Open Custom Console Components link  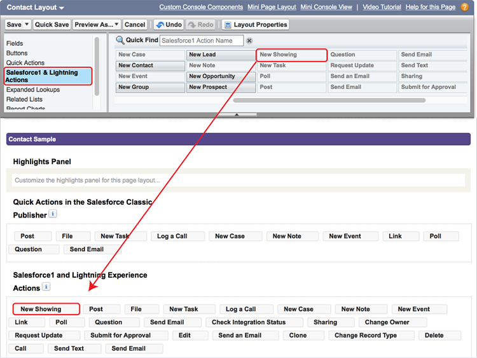(201, 7)
